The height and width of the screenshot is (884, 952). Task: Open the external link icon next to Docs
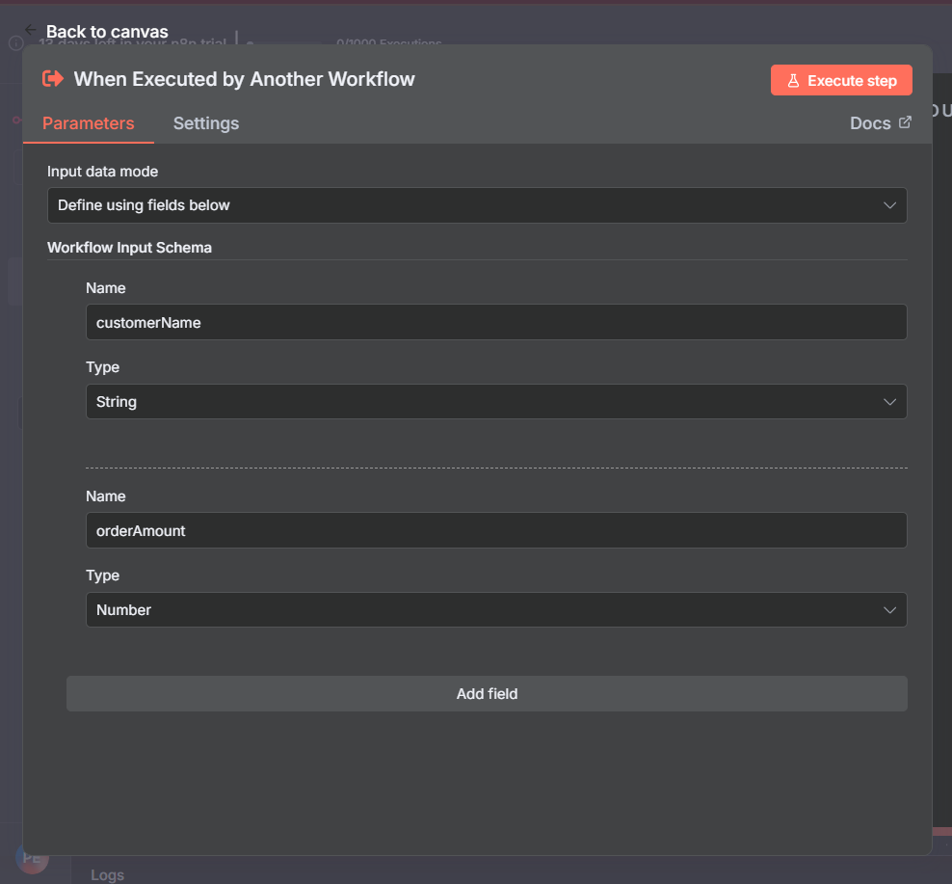click(905, 122)
